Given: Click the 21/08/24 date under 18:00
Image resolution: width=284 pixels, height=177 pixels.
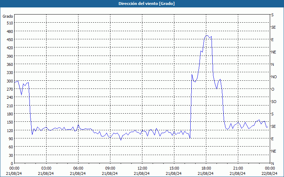Looking at the screenshot, I should pos(206,173).
